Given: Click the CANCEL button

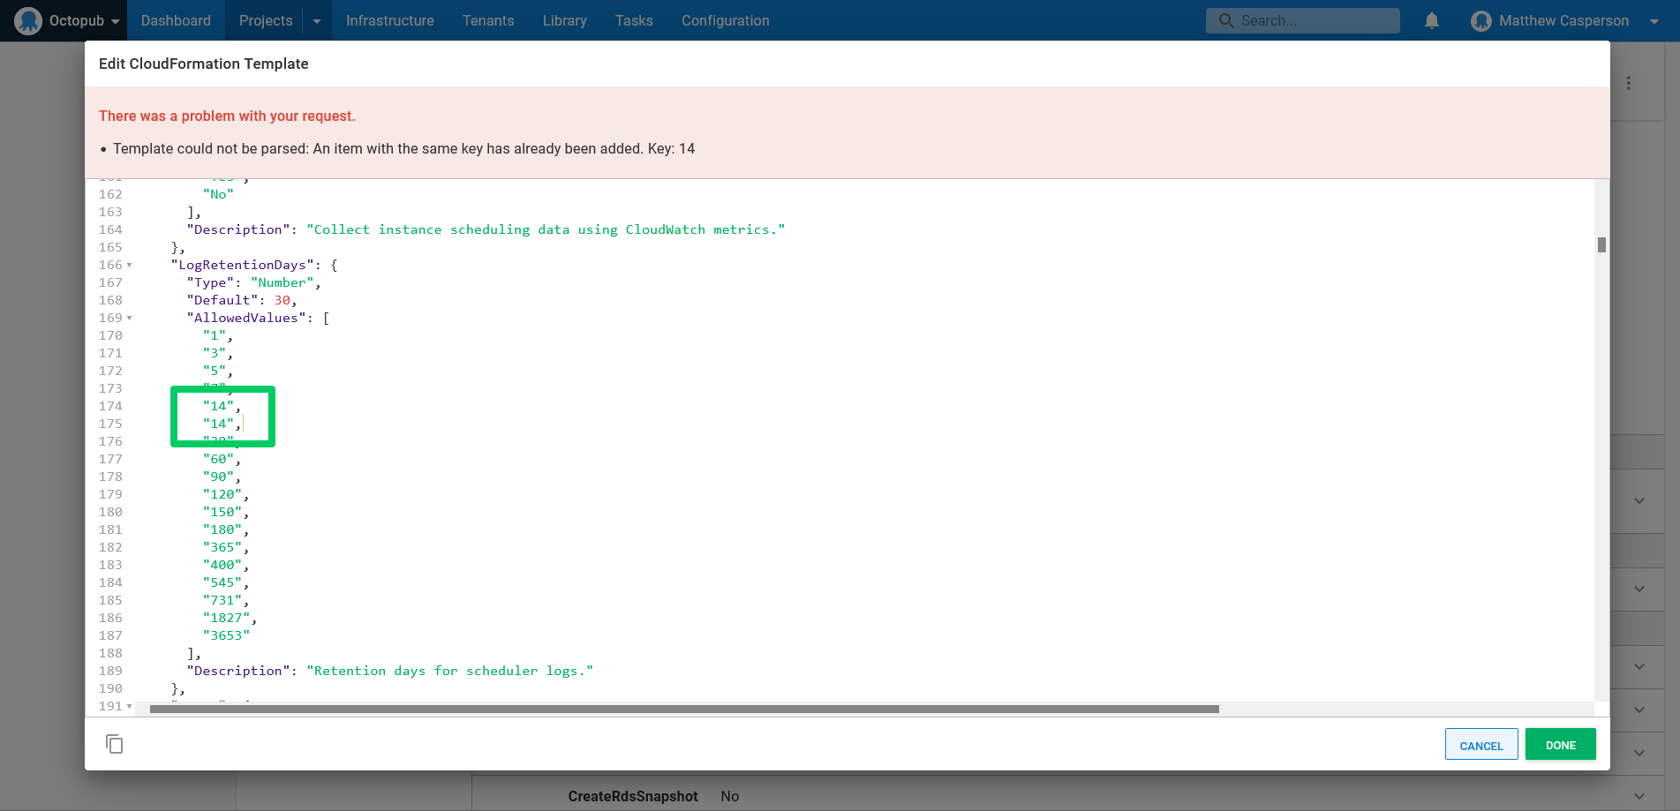Looking at the screenshot, I should point(1480,744).
